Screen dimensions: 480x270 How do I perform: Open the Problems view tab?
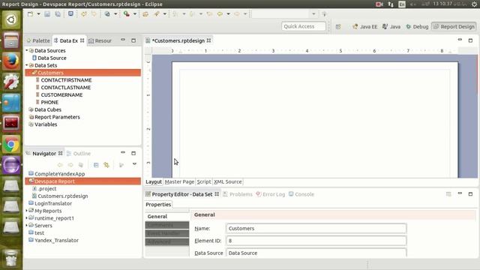click(238, 194)
